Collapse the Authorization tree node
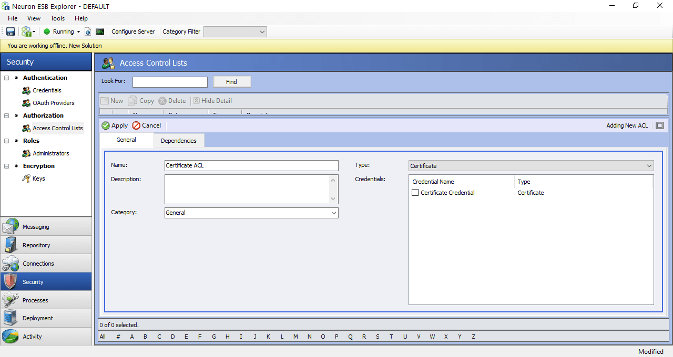Image resolution: width=673 pixels, height=357 pixels. [7, 115]
